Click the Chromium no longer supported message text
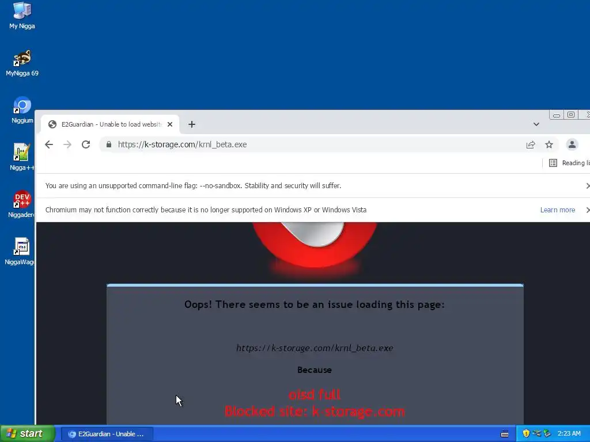The height and width of the screenshot is (442, 590). coord(206,209)
